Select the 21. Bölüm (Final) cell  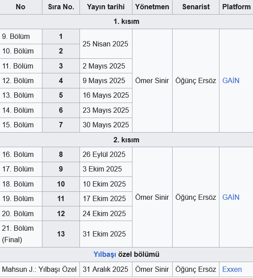coord(21,234)
